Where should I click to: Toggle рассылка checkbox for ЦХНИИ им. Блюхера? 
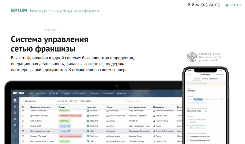(88, 116)
